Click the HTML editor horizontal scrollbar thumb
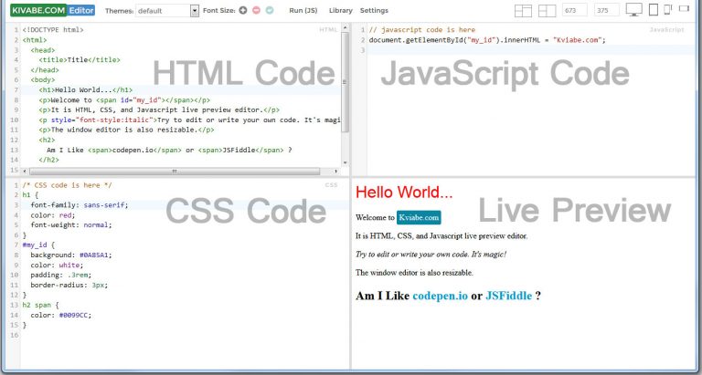Screen dimensions: 702x375 point(175,172)
